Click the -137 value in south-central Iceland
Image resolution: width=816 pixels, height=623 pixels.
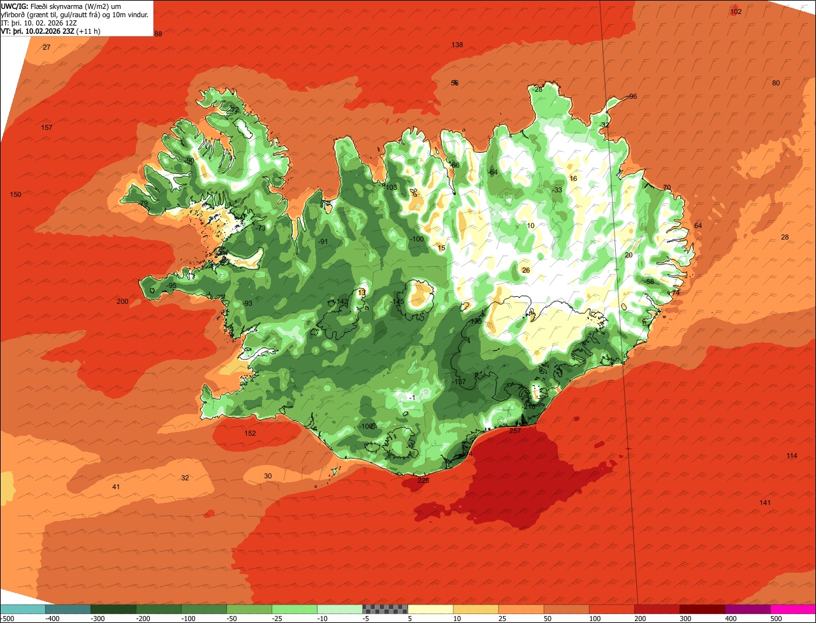click(459, 382)
